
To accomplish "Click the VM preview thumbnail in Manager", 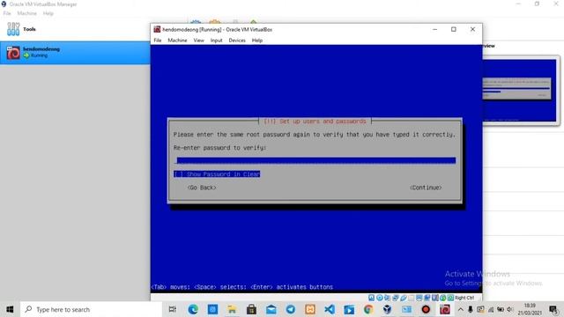I will 519,90.
